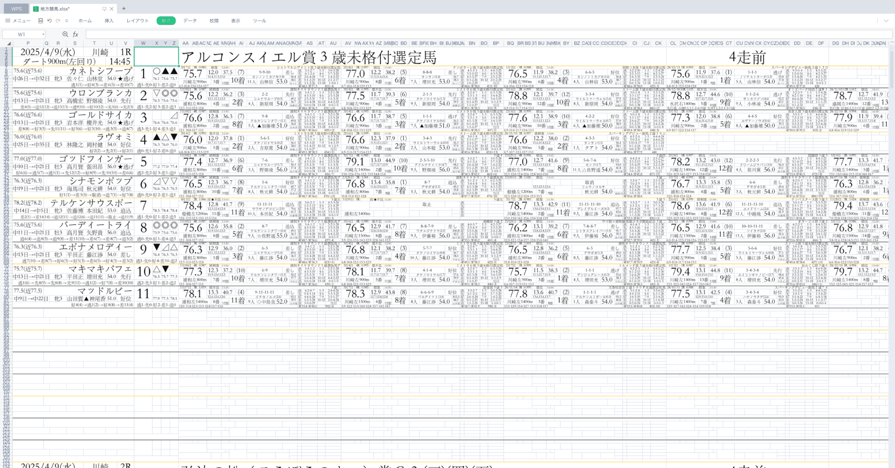Click the redo arrow icon
This screenshot has width=895, height=468.
pyautogui.click(x=58, y=20)
